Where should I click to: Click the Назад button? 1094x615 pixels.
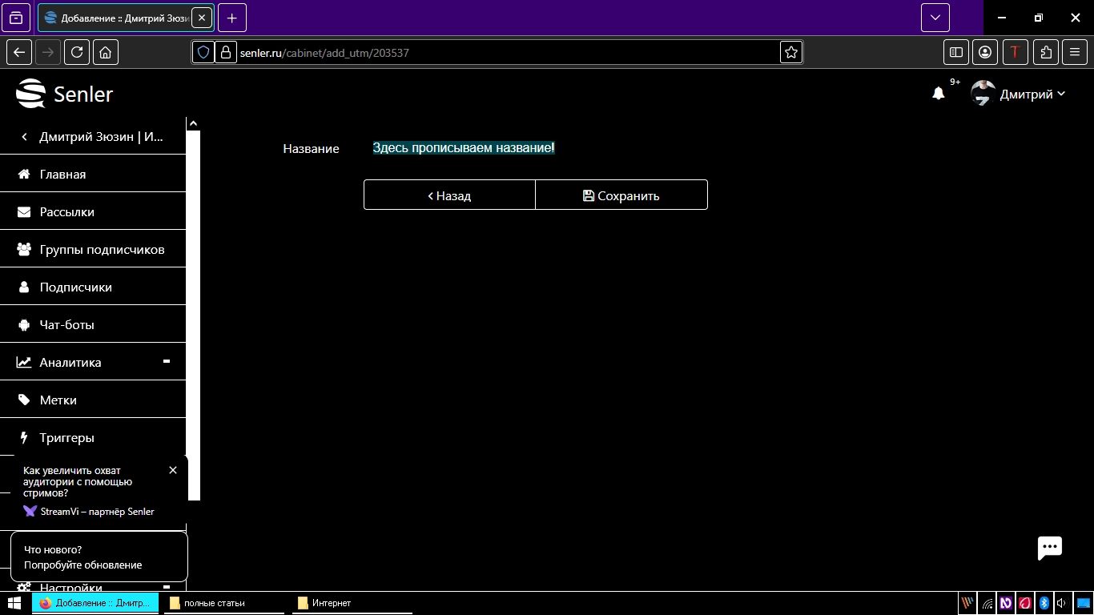click(449, 195)
